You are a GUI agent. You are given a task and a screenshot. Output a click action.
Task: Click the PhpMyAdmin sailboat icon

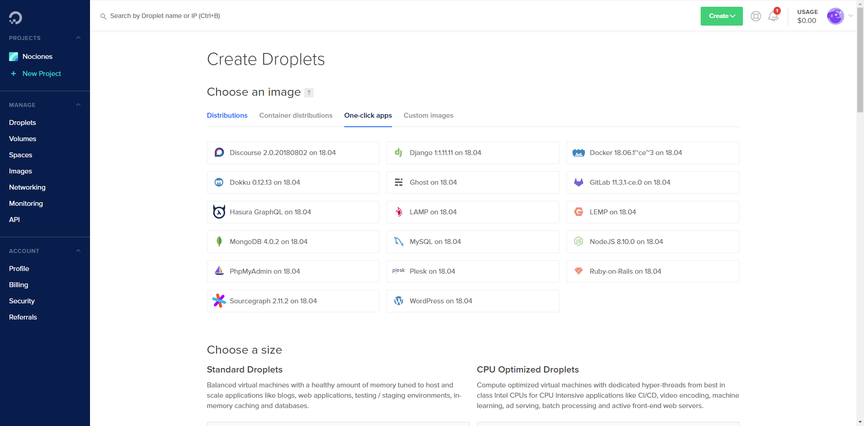(x=219, y=271)
